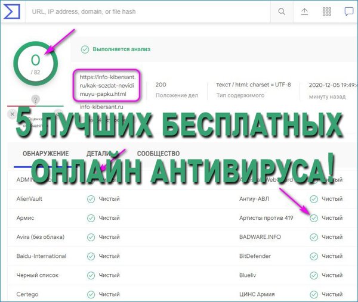The image size is (358, 302).
Task: Click the Certego engine row
Action: pos(30,294)
